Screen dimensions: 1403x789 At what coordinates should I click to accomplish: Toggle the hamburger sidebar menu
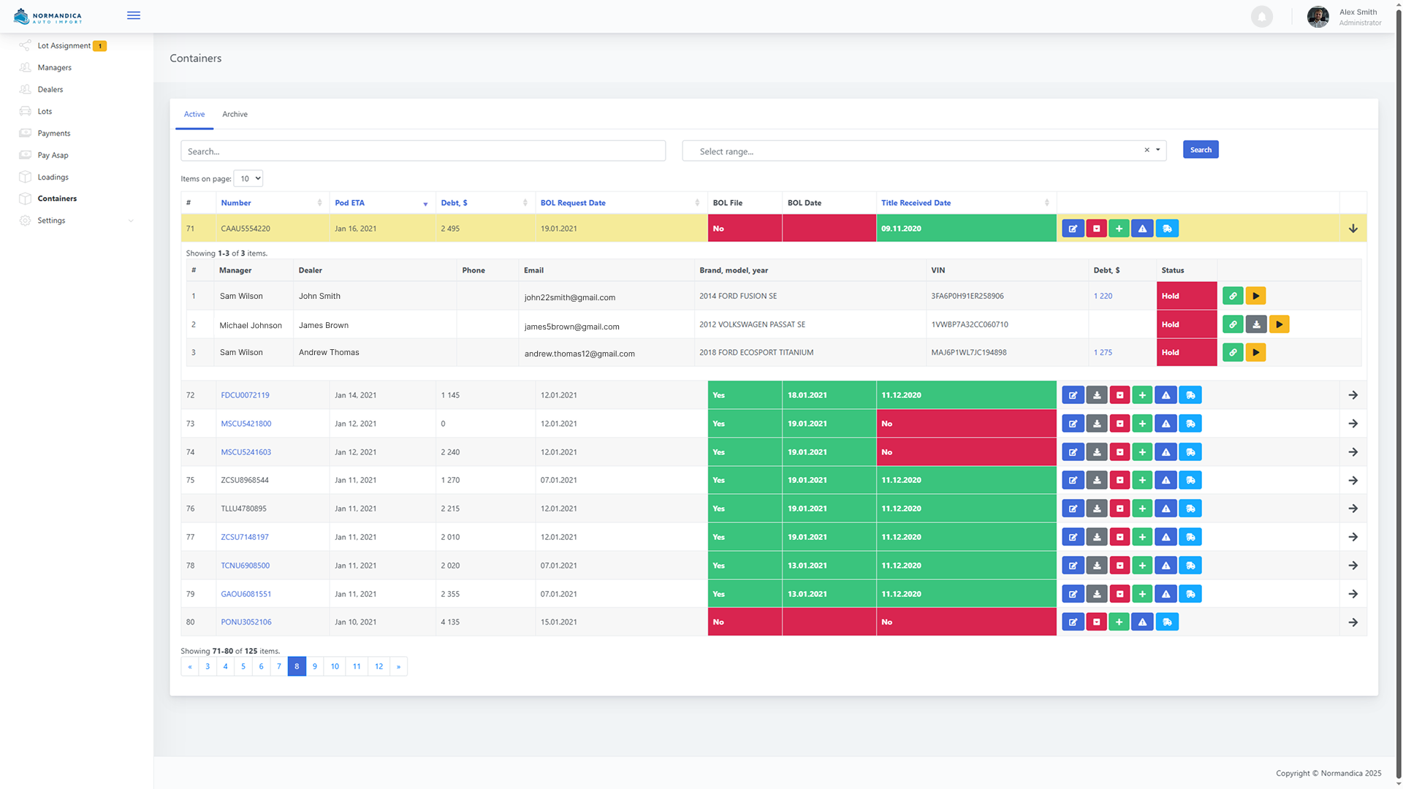(x=134, y=15)
